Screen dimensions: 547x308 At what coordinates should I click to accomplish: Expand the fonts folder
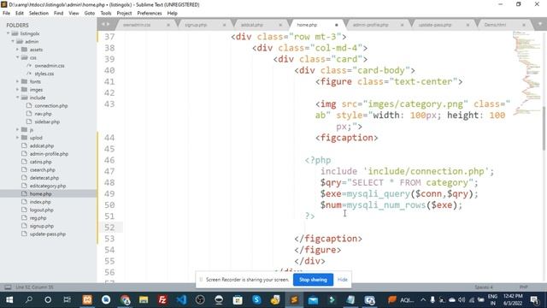17,81
